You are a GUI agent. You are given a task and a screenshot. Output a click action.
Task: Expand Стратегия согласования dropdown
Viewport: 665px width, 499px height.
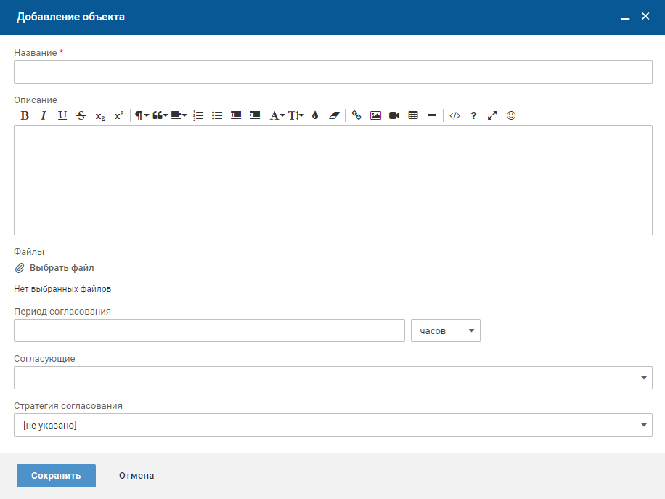coord(643,425)
